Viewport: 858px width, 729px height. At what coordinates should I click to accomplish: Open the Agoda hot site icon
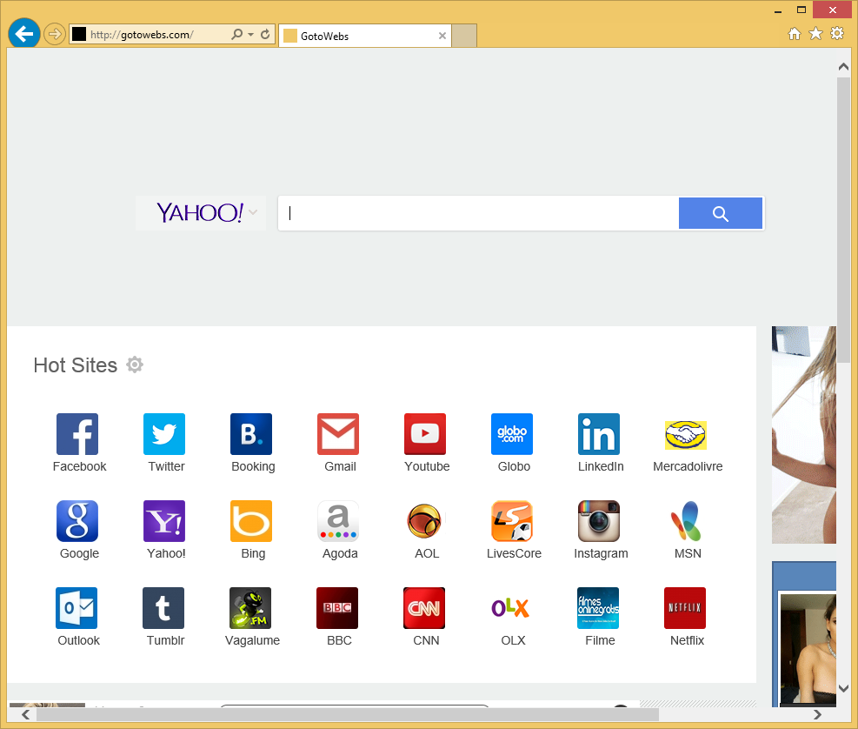click(x=338, y=521)
